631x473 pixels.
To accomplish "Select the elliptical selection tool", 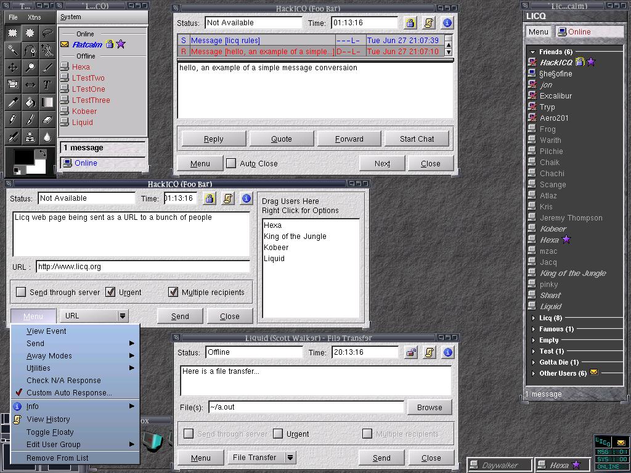I will pyautogui.click(x=30, y=33).
